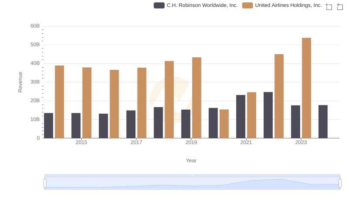Click the top grip of the zoom slider

(192, 175)
